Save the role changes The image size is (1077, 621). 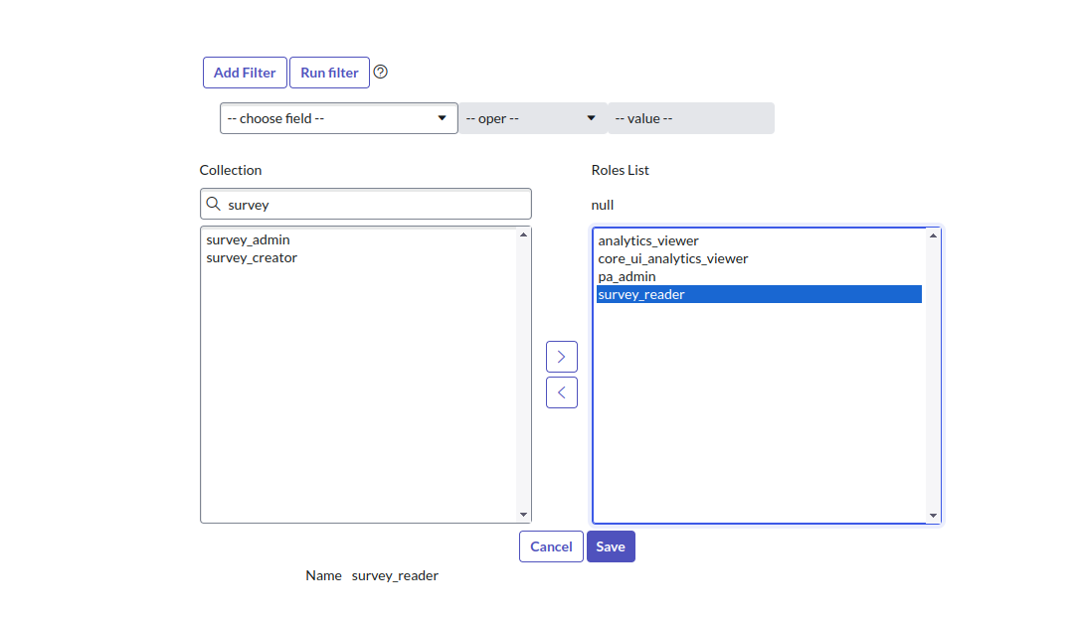click(611, 546)
